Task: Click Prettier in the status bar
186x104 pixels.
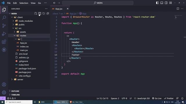Action: (169, 98)
